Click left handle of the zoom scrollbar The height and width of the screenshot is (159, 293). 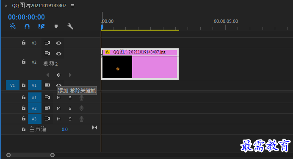(8, 155)
